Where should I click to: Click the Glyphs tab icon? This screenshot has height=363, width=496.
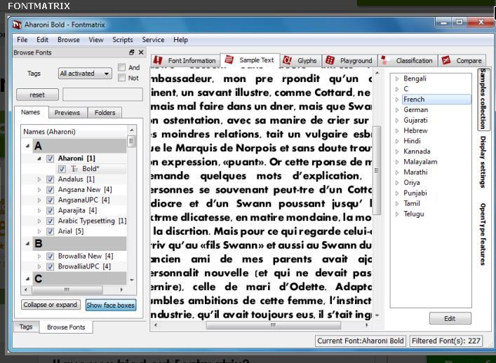point(287,60)
